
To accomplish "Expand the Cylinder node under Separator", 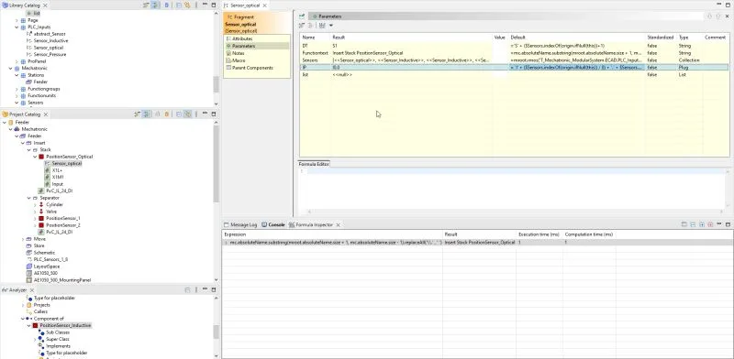I will [35, 205].
